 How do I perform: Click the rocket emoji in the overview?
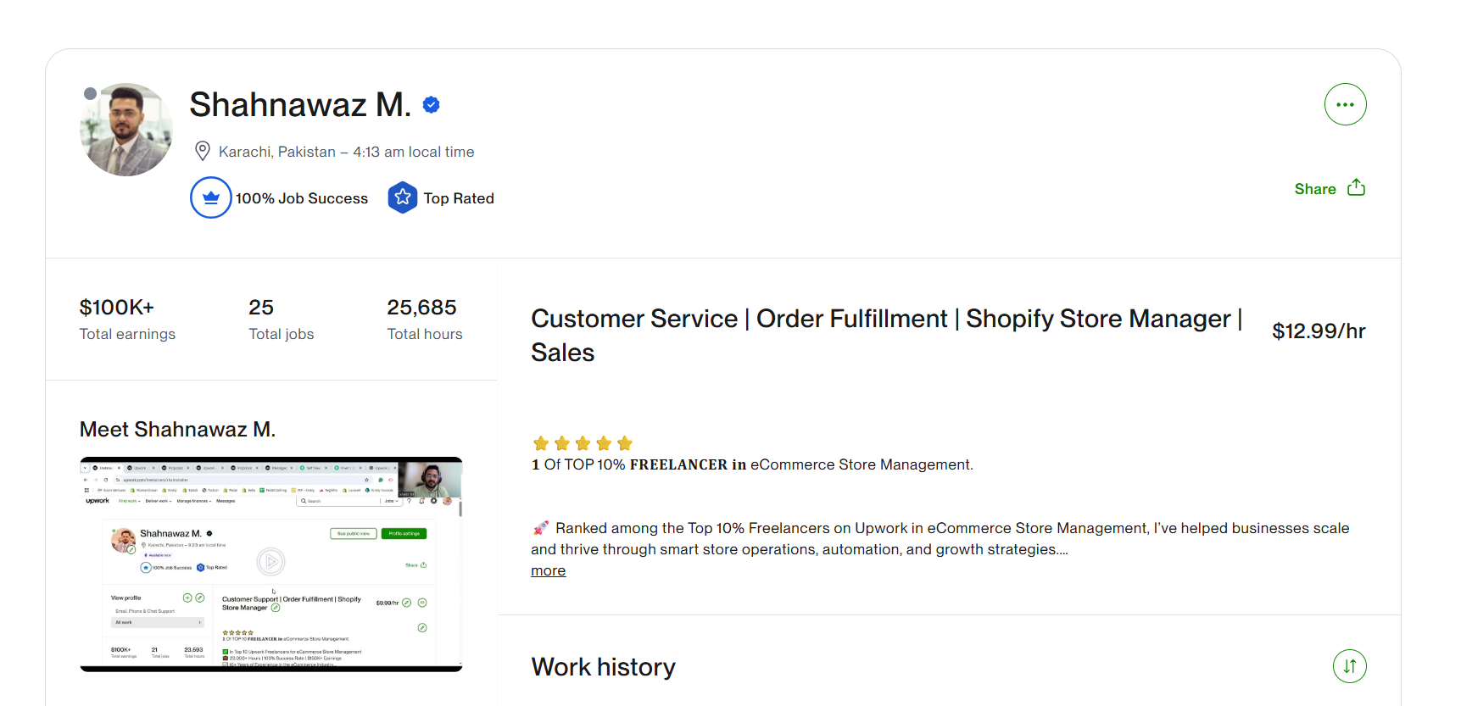(x=540, y=528)
